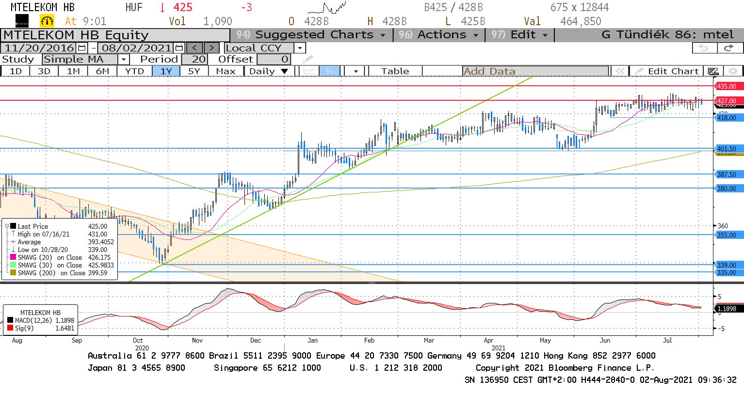Click the Vol 1,090 header value
744x394 pixels.
point(201,21)
